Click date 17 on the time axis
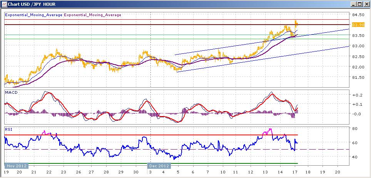Screen dimensions: 371x178 294,172
